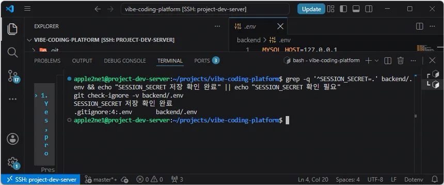The height and width of the screenshot is (185, 444).
Task: Show additional activity bar views ellipsis
Action: point(12,99)
